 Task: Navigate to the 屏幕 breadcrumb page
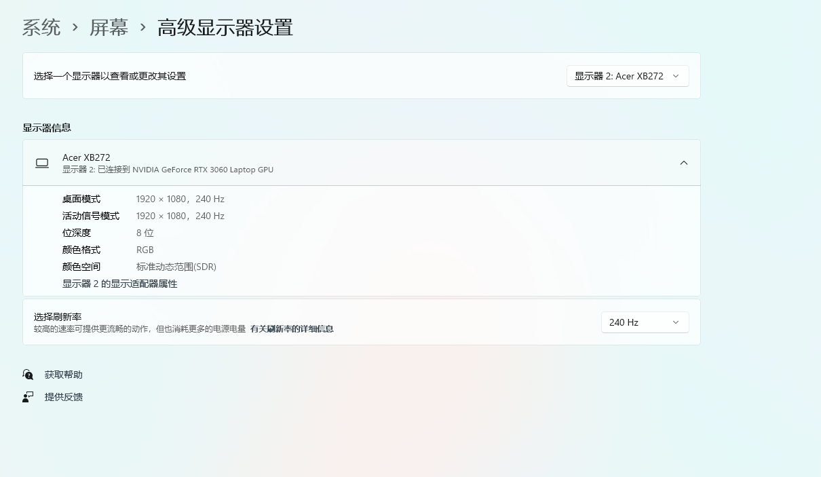click(109, 28)
